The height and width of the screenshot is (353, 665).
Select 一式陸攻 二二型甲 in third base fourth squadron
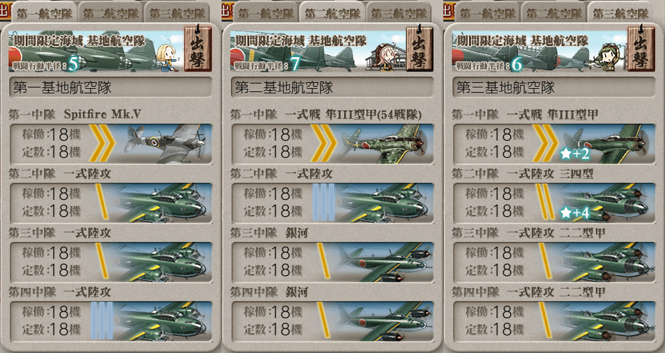coord(554,321)
